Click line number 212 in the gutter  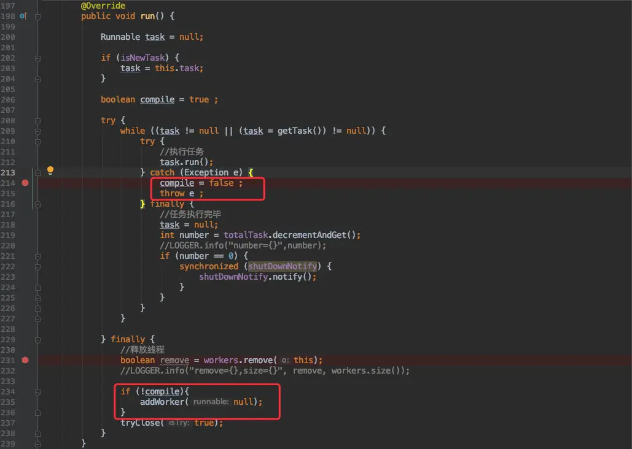click(7, 163)
